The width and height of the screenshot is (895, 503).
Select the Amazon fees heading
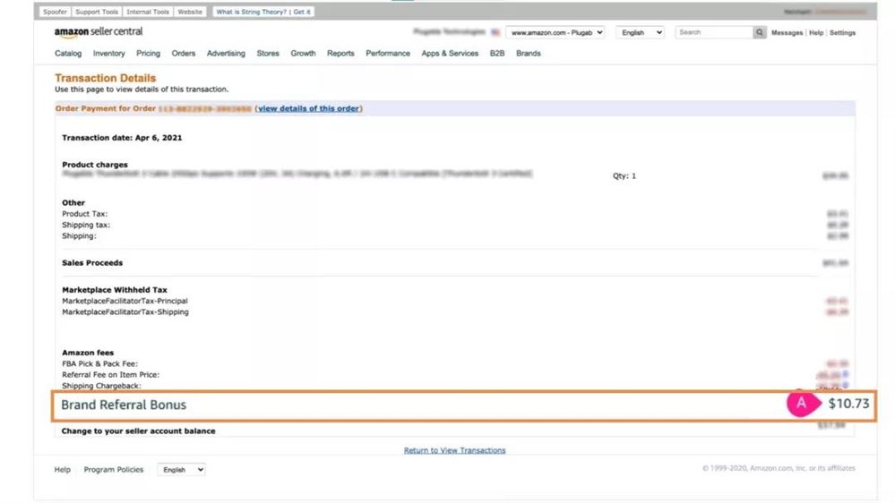(87, 353)
